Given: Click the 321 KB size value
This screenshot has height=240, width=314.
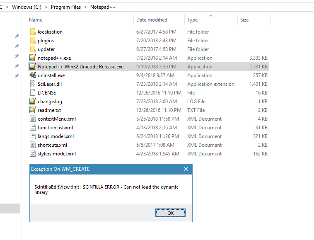Looking at the screenshot, I should coord(260,136).
